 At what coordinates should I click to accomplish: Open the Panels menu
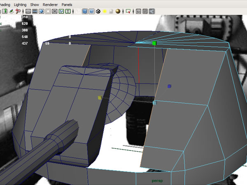click(x=67, y=4)
